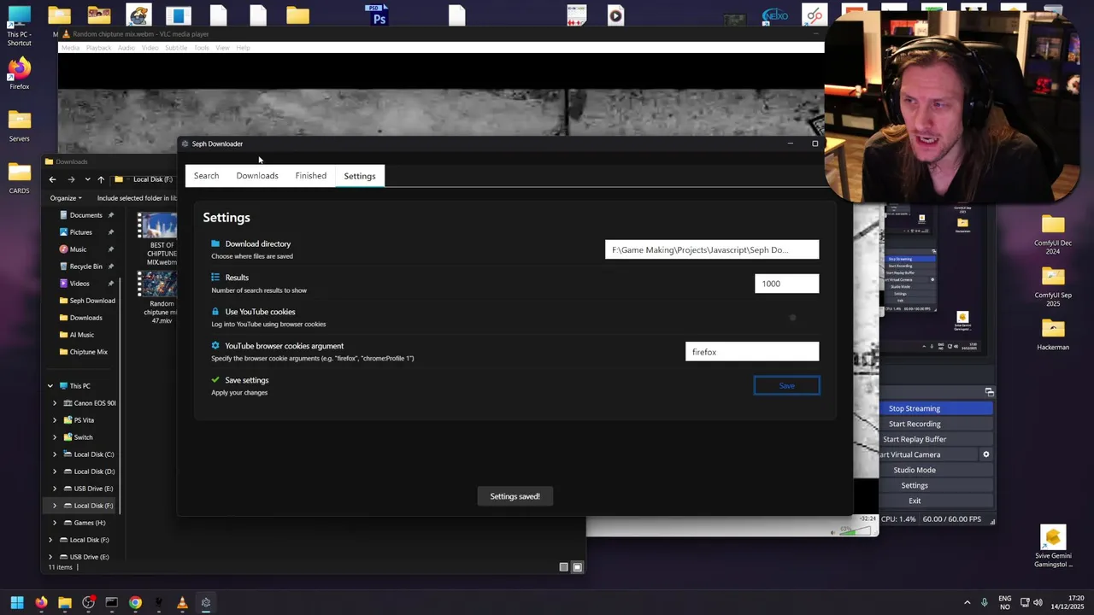The image size is (1094, 615).
Task: Open the Playback menu in VLC
Action: coord(98,48)
